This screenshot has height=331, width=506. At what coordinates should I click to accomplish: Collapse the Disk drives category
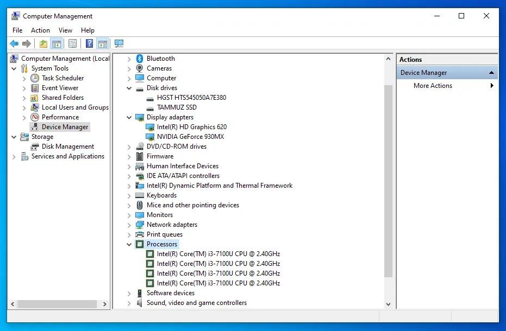point(129,88)
